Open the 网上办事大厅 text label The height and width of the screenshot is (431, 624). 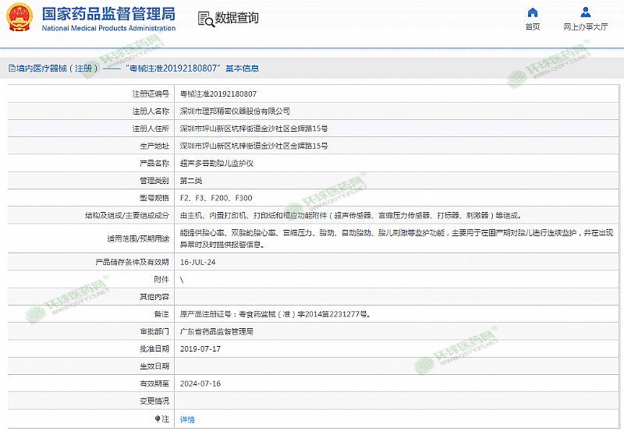[x=586, y=26]
